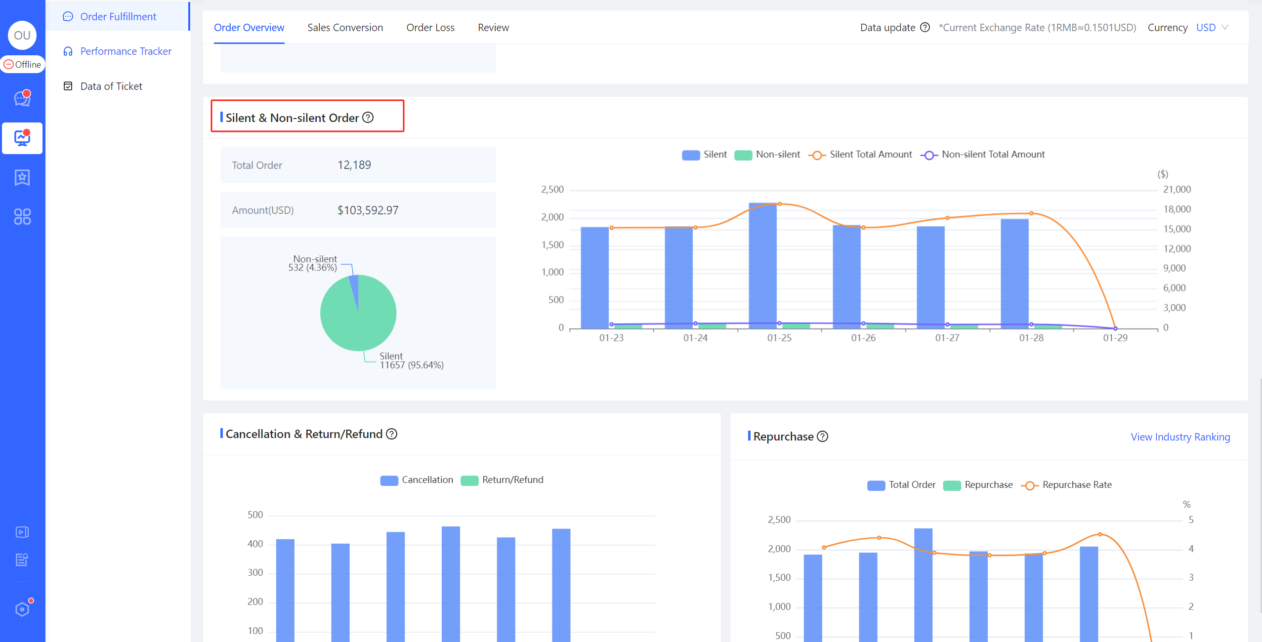Select Amount value $103,592.97
This screenshot has width=1262, height=642.
pos(368,210)
